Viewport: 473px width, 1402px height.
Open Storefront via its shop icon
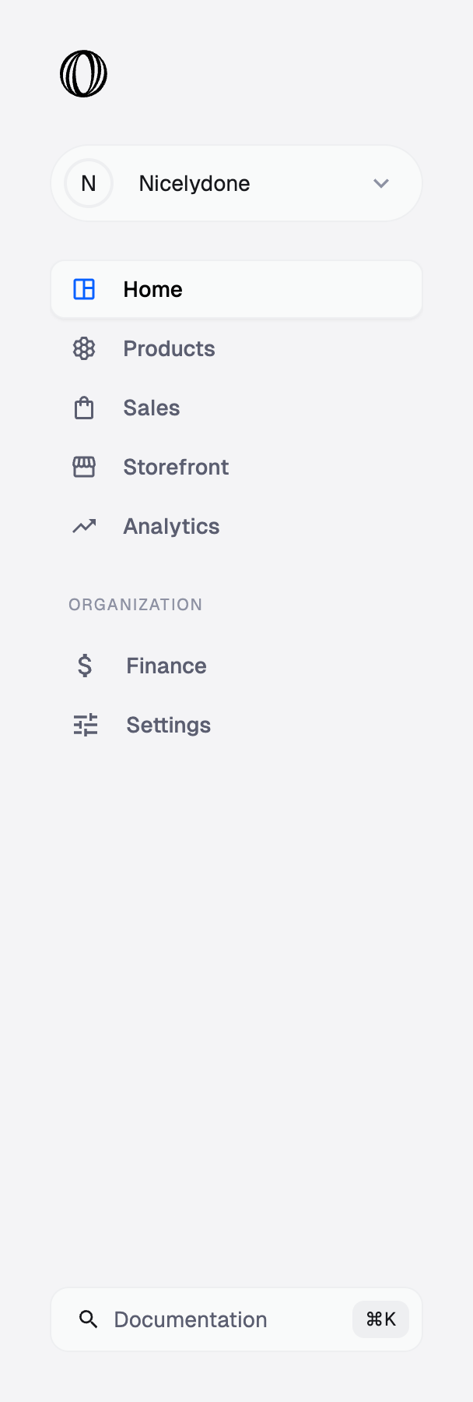point(83,467)
